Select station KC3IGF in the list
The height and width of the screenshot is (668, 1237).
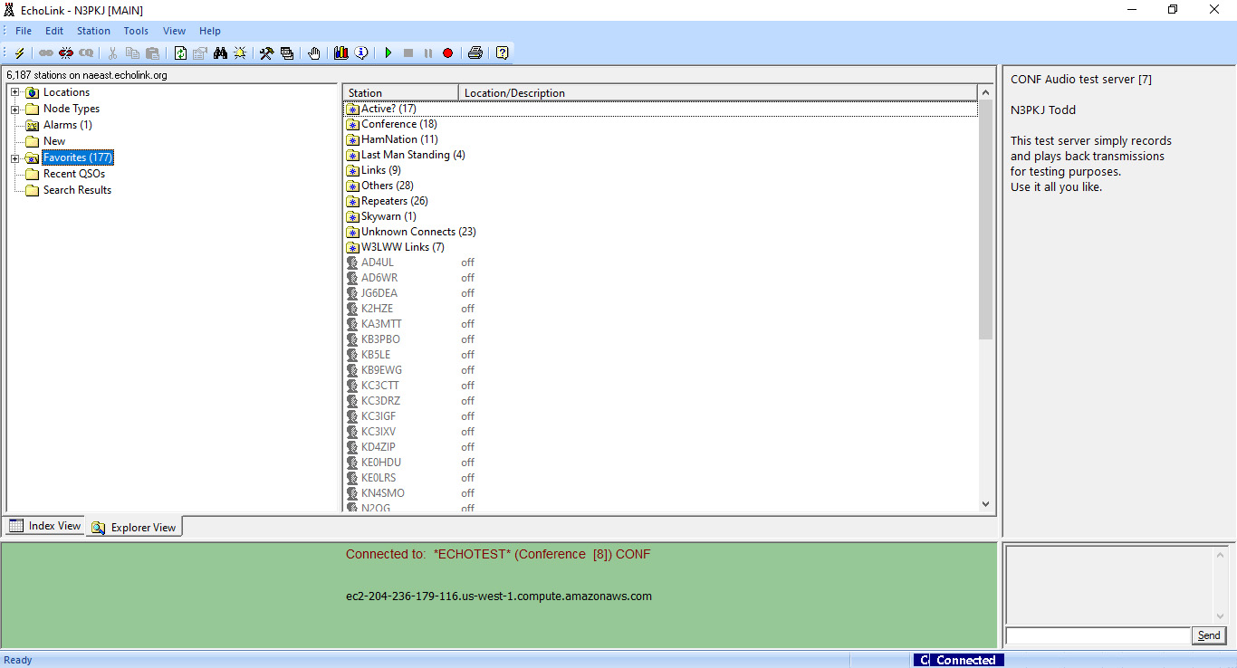pyautogui.click(x=379, y=416)
